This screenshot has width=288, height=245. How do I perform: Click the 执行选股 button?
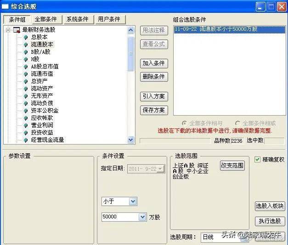(x=270, y=221)
